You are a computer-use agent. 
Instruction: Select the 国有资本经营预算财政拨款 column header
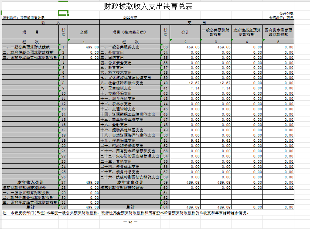click(x=282, y=32)
